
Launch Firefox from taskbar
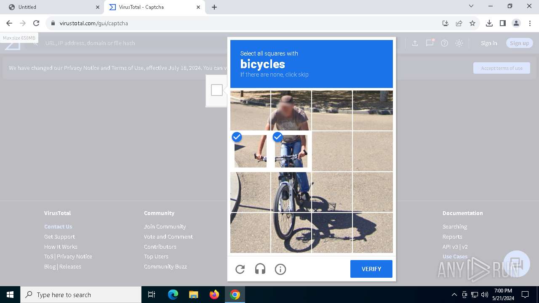(214, 295)
